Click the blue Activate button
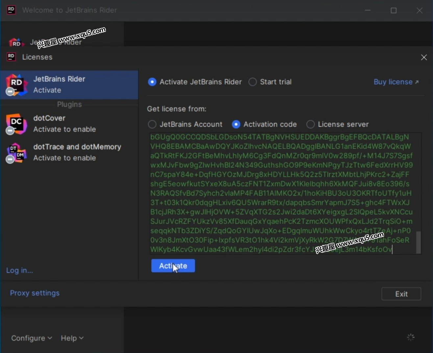 coord(173,266)
